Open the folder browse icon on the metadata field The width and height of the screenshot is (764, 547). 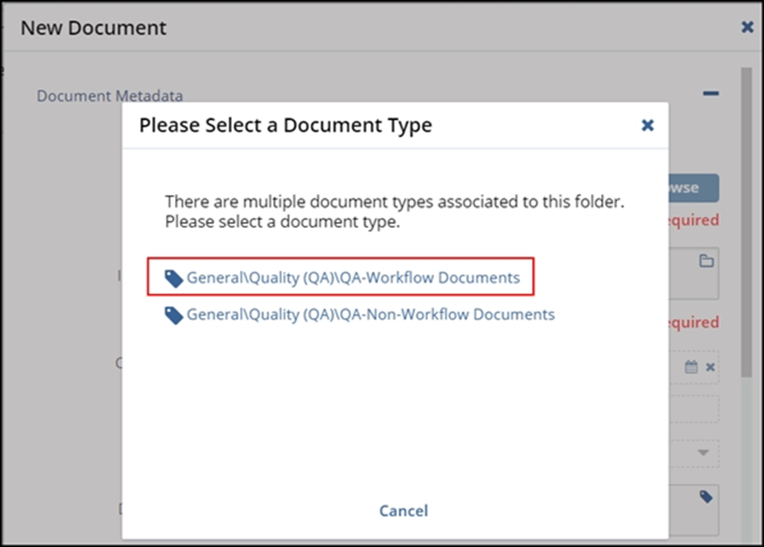point(708,260)
